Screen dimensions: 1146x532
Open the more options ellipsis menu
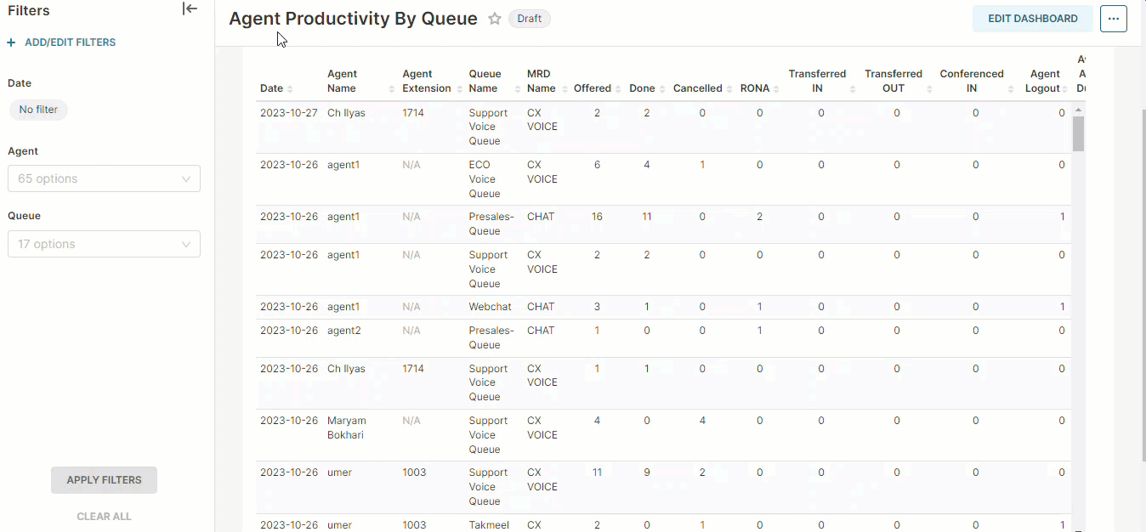point(1113,18)
